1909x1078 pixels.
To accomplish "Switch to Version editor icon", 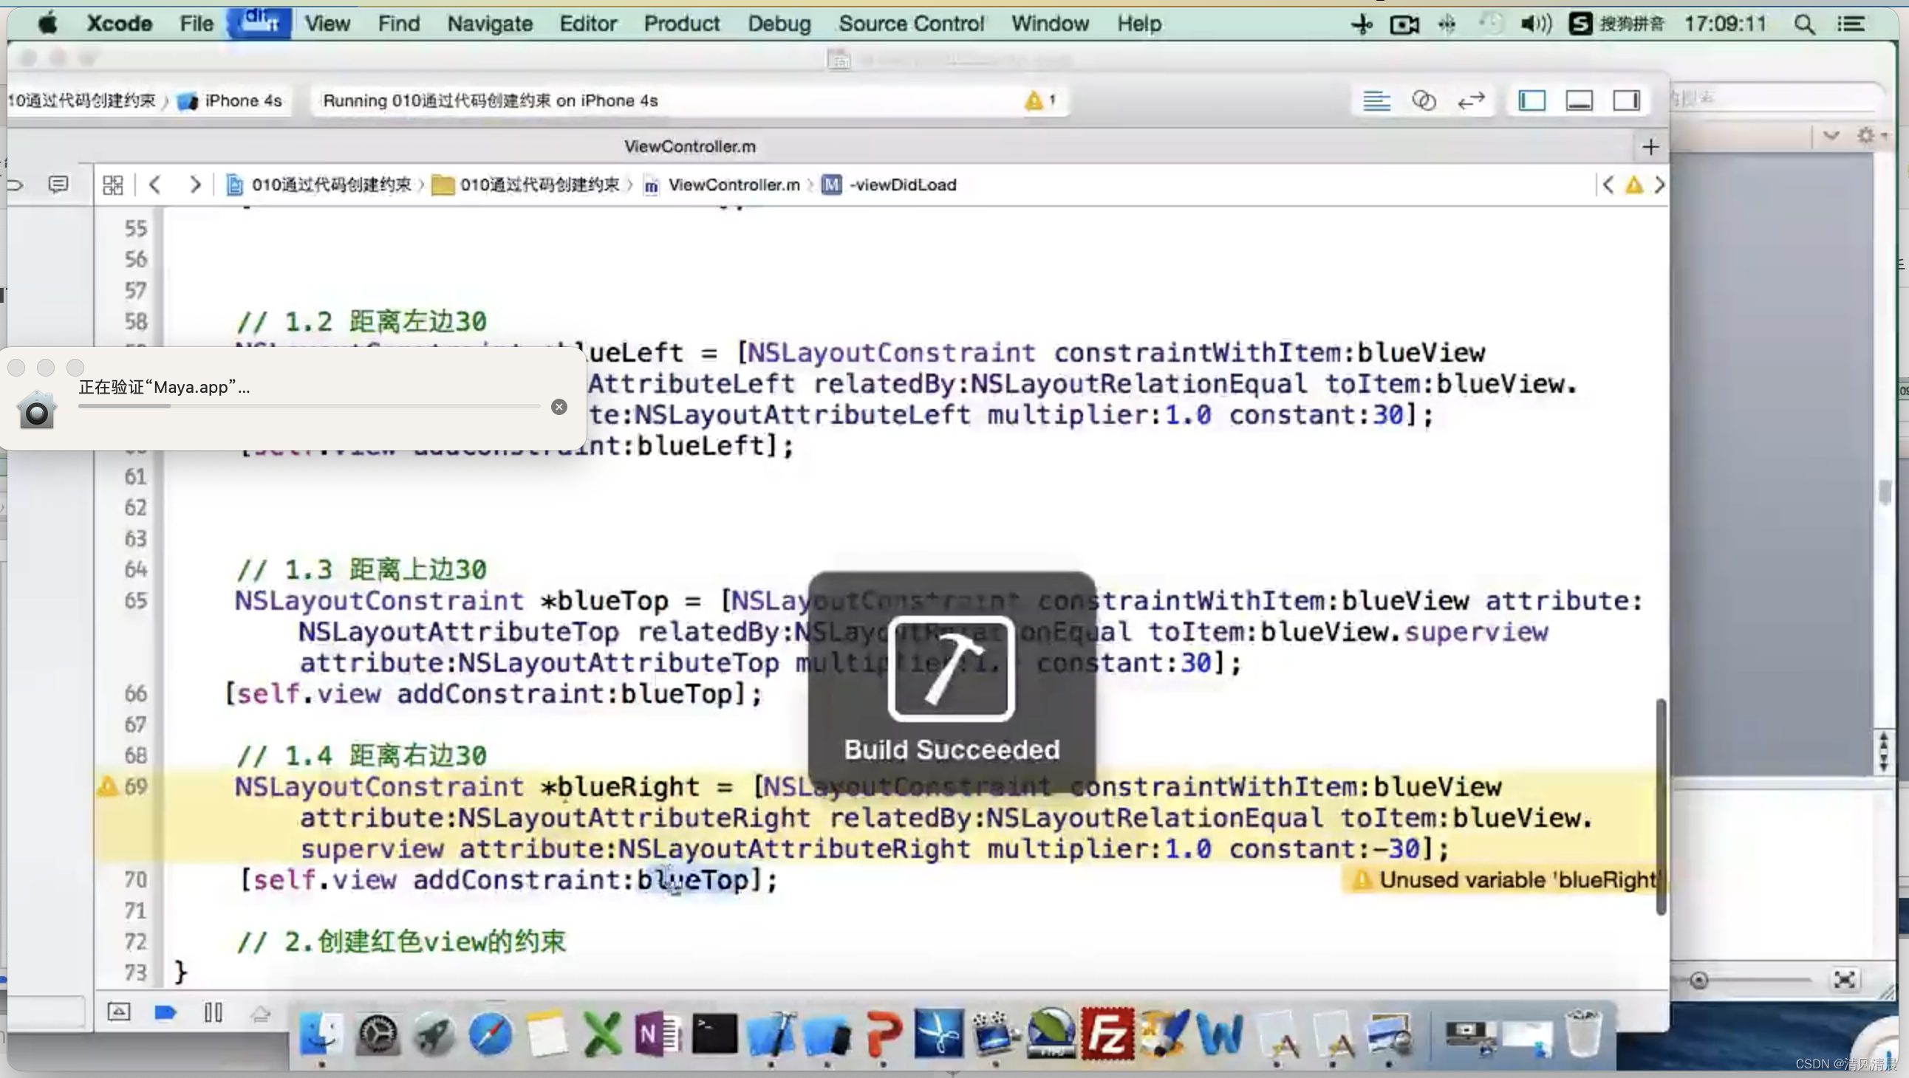I will (1471, 100).
